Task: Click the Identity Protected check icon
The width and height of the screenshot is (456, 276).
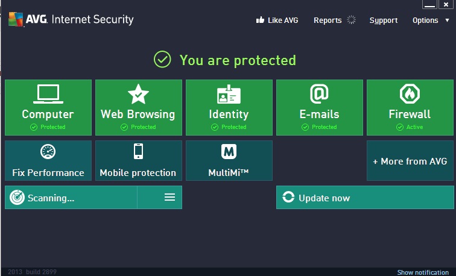Action: 215,127
